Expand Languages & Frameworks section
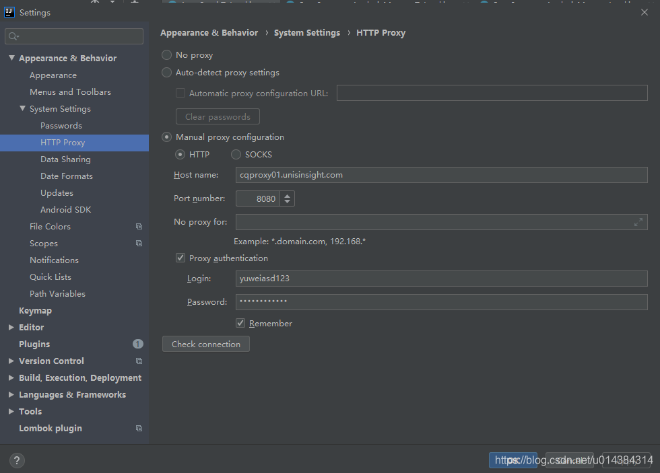The image size is (660, 473). 11,394
